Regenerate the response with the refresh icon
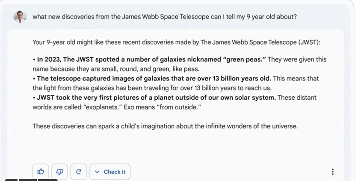Viewport: 355px width, 181px height. click(x=79, y=172)
